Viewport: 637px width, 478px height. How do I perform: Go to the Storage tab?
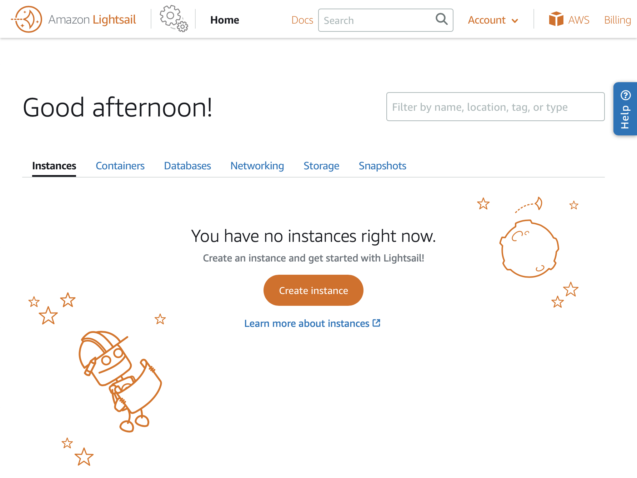tap(321, 166)
